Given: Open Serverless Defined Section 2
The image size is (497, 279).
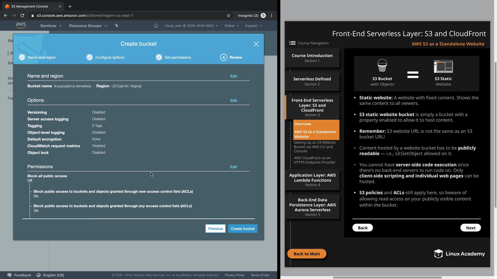Looking at the screenshot, I should click(312, 81).
